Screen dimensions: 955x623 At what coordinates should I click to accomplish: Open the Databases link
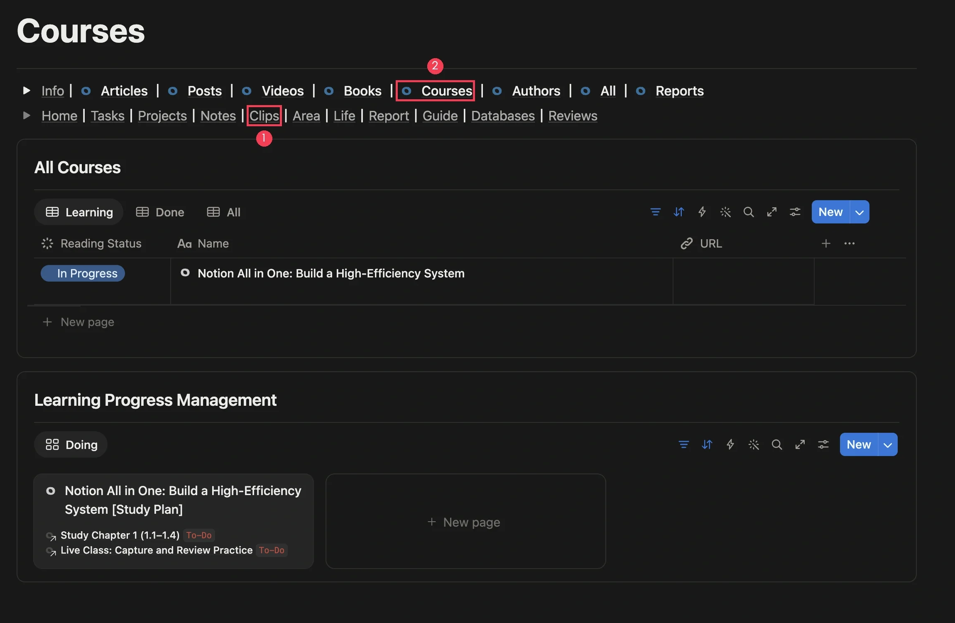503,116
